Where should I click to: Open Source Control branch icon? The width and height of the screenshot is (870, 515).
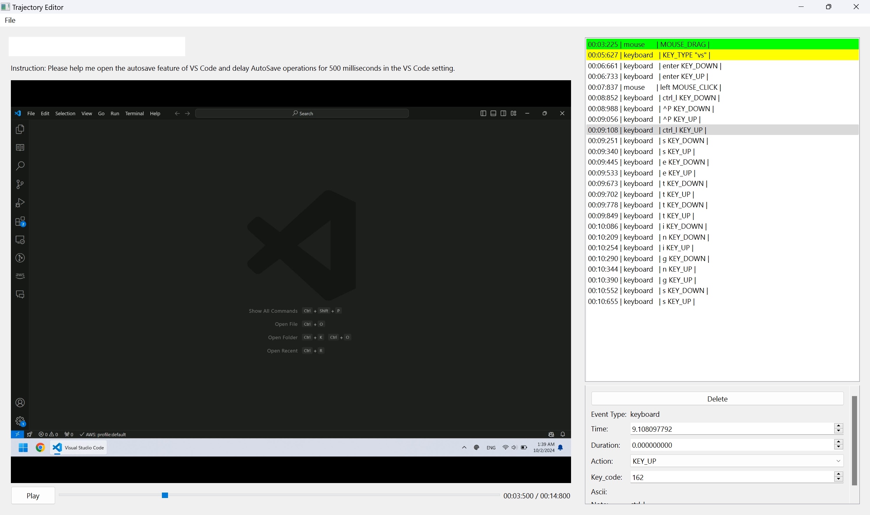pos(20,184)
